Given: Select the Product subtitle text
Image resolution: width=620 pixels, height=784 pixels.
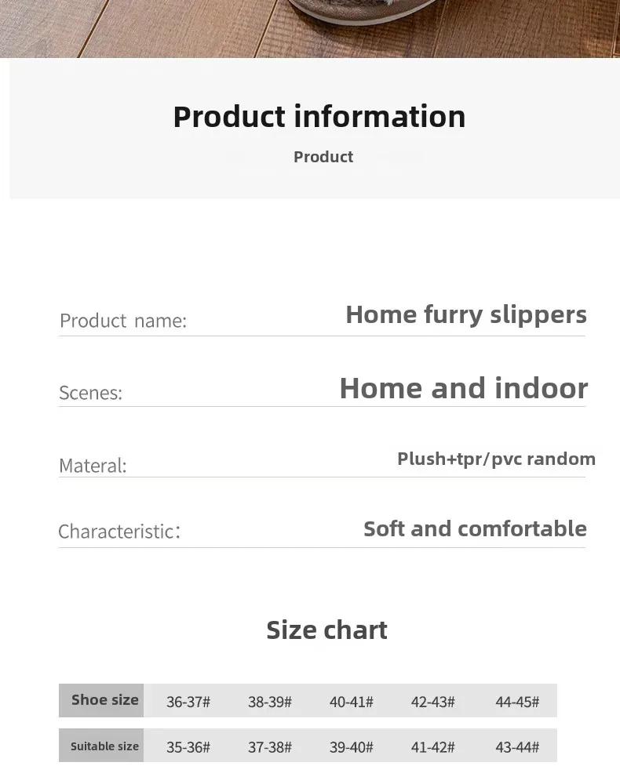Looking at the screenshot, I should tap(323, 157).
